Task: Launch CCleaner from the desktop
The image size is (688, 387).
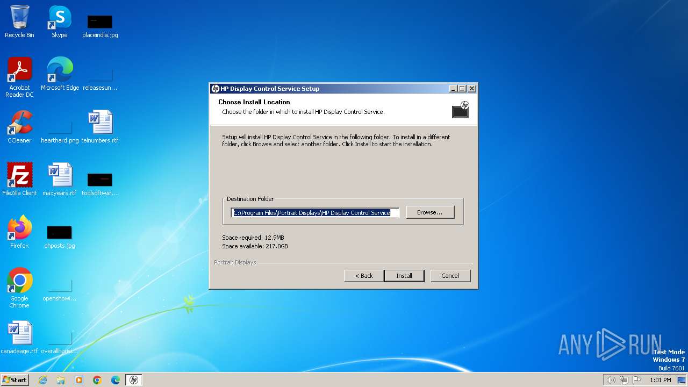Action: [19, 126]
